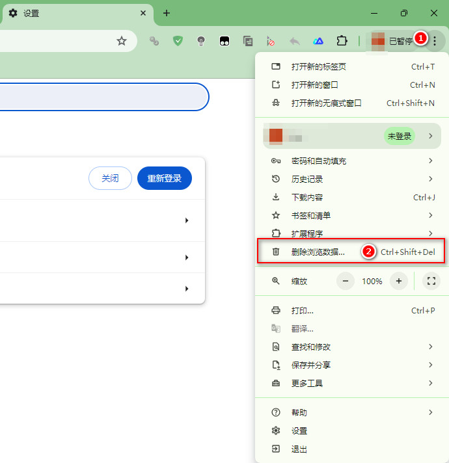Expand 帮助 submenu
The image size is (449, 463).
[353, 412]
